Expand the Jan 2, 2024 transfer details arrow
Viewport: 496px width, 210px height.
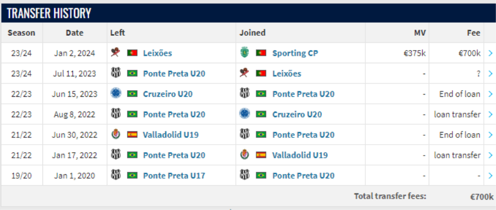pos(490,53)
